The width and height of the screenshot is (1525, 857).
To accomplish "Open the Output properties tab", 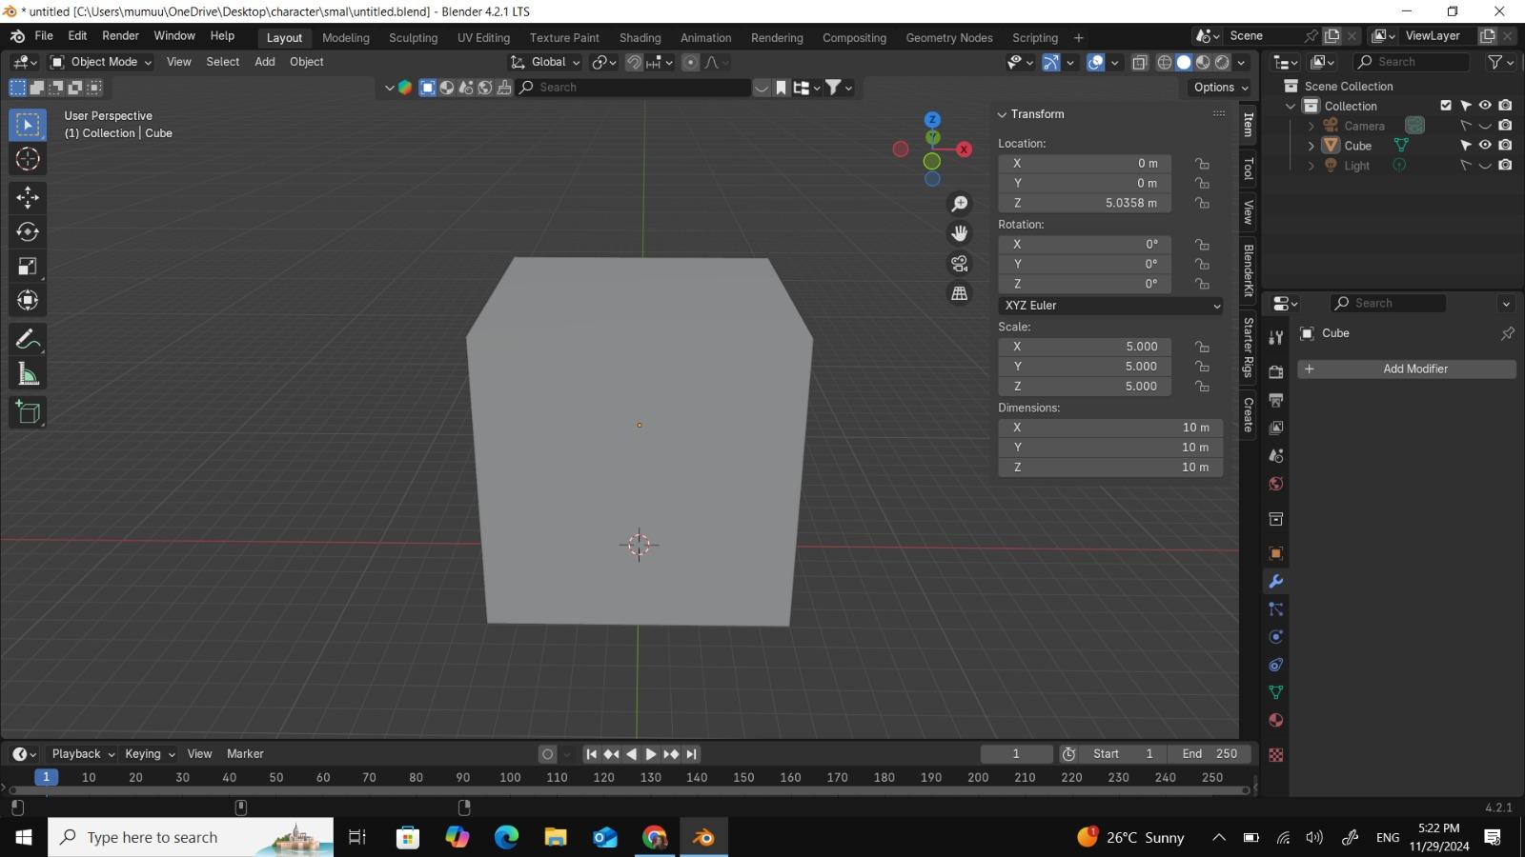I will 1276,400.
